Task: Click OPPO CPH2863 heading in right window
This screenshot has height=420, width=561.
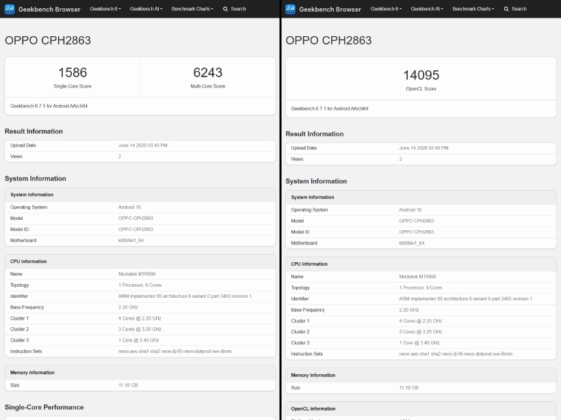Action: pos(329,40)
